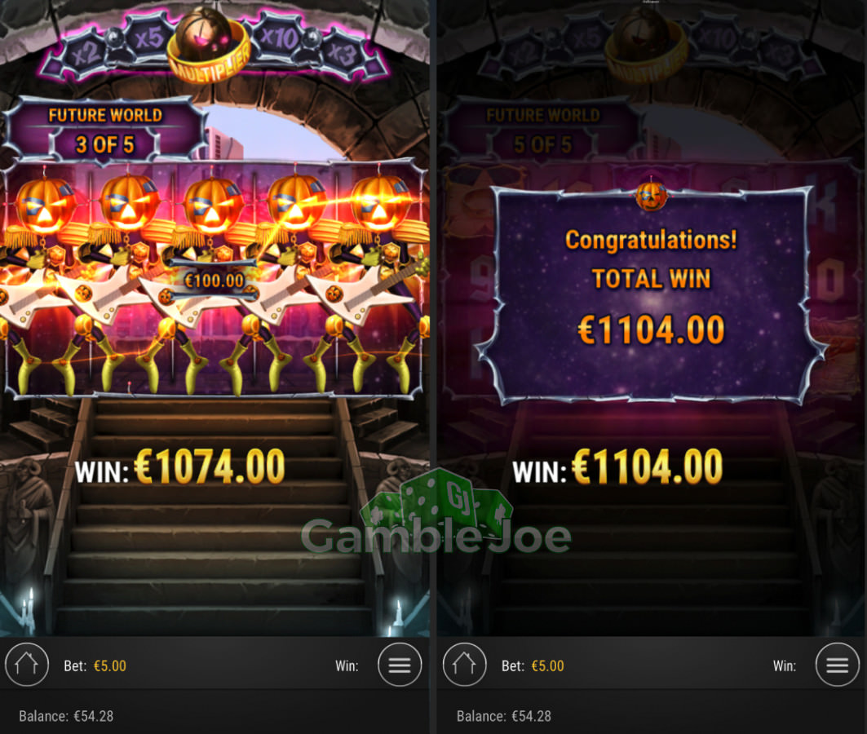Tap the home icon in left game panel
Image resolution: width=867 pixels, height=734 pixels.
[x=27, y=665]
